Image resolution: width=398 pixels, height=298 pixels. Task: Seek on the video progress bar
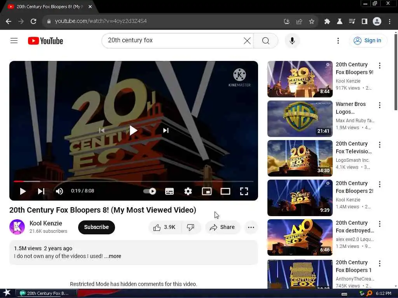point(134,182)
